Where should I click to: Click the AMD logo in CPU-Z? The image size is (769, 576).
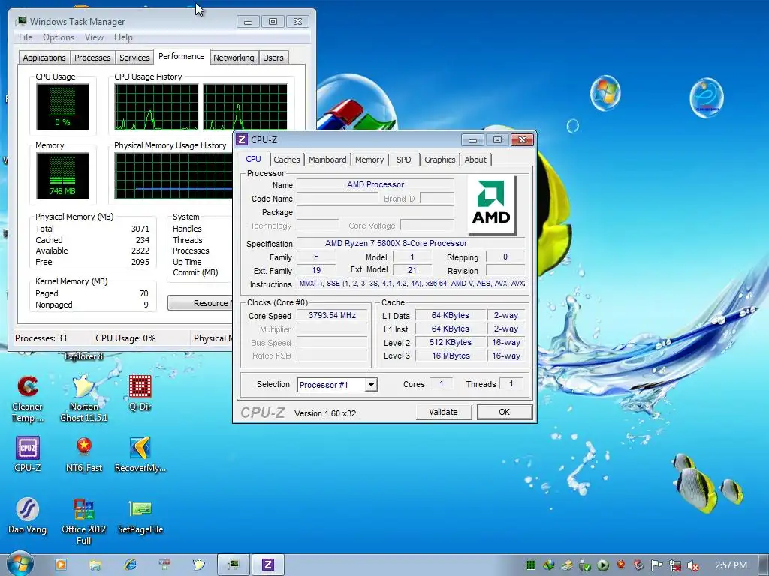coord(491,204)
